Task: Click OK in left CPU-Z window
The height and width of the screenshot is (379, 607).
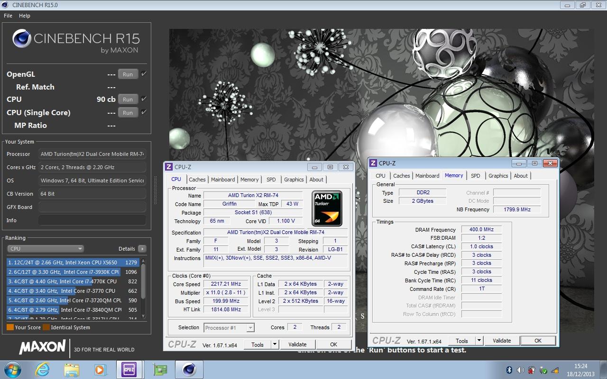Action: pyautogui.click(x=334, y=344)
